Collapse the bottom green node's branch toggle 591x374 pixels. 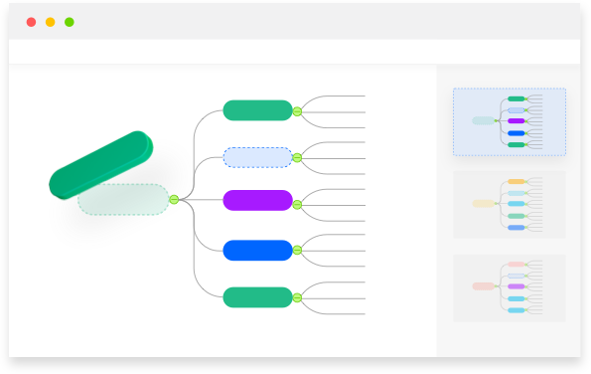click(x=297, y=297)
